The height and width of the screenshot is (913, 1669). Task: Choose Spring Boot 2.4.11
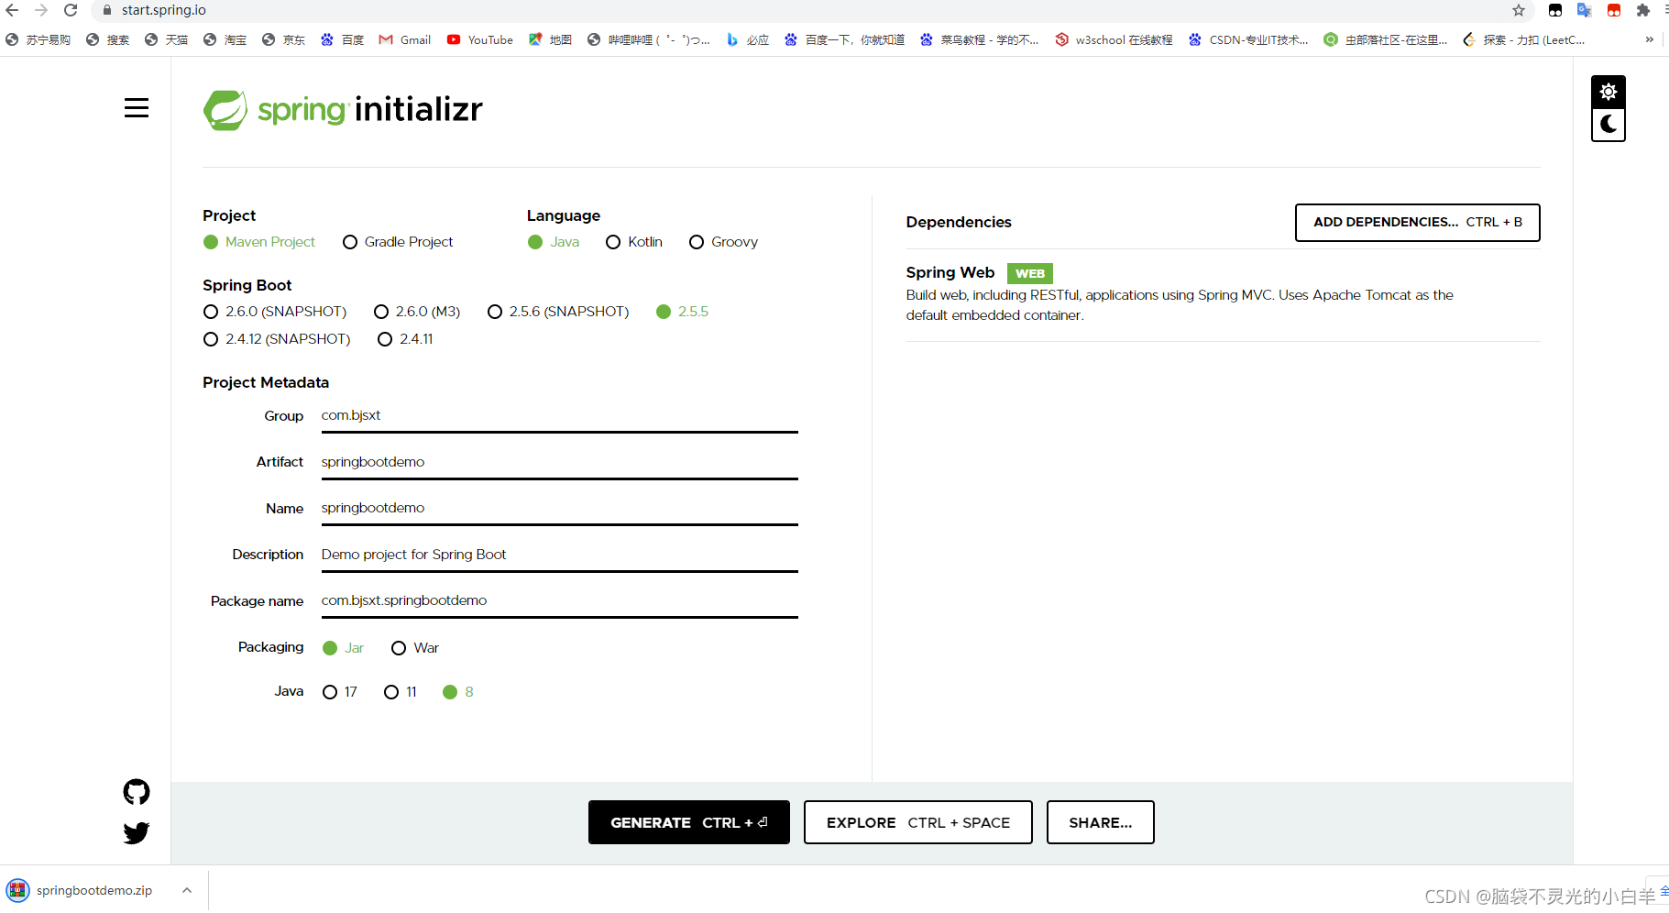(x=405, y=339)
